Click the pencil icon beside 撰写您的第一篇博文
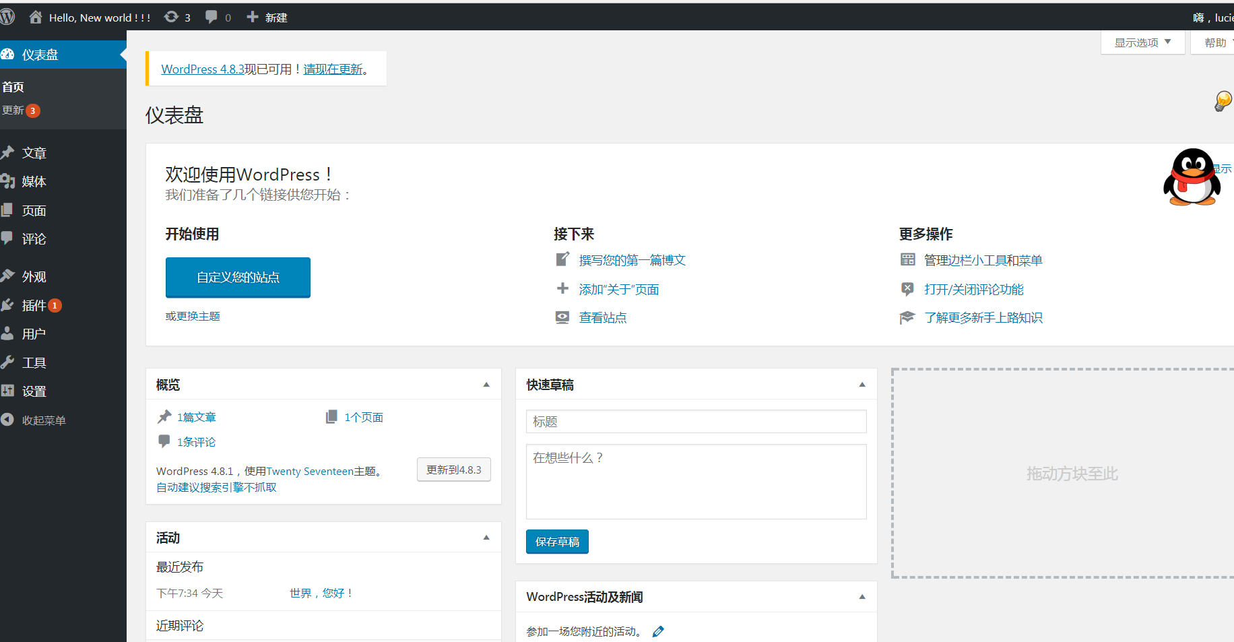Viewport: 1234px width, 642px height. 562,259
